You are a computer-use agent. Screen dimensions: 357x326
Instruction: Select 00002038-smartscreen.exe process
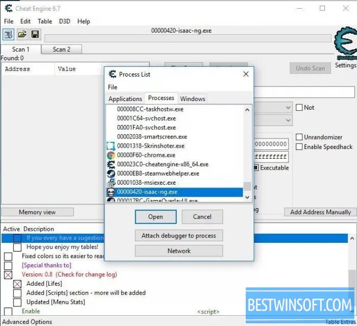point(175,136)
